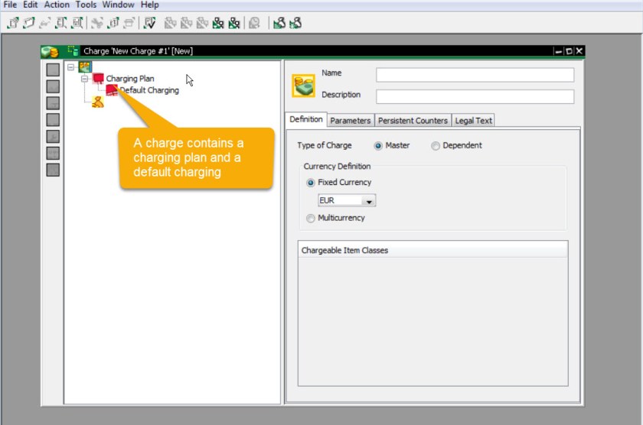Click the last icon in the main toolbar
Image resolution: width=643 pixels, height=425 pixels.
click(x=295, y=23)
